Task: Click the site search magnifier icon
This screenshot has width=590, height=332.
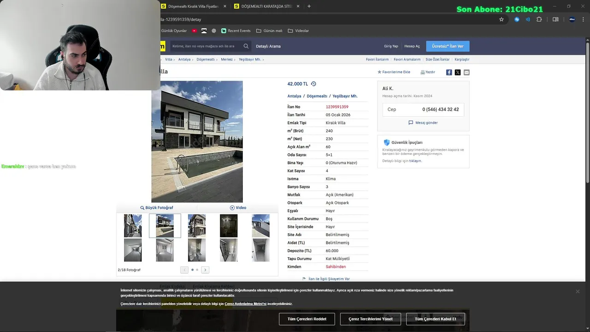Action: [246, 46]
